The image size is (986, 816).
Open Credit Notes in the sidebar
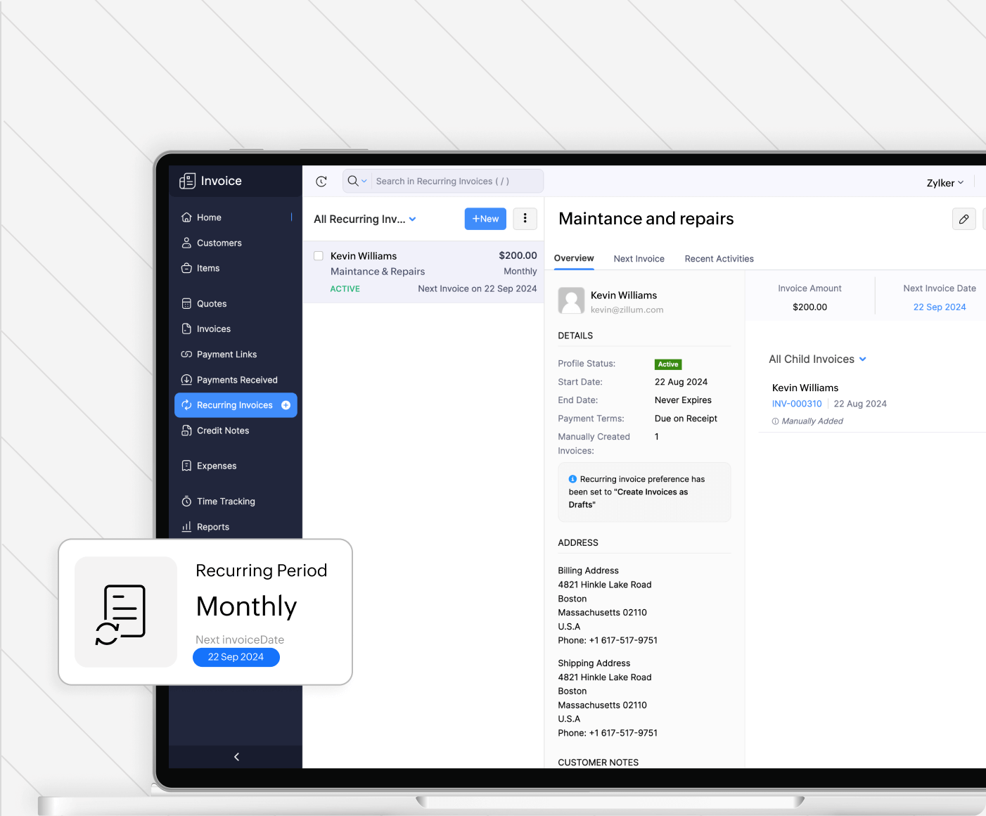click(x=222, y=431)
